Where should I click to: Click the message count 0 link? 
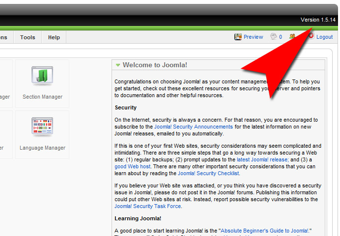pos(281,37)
